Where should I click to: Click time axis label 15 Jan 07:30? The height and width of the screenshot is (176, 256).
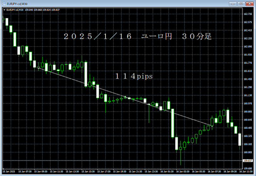click(x=25, y=172)
